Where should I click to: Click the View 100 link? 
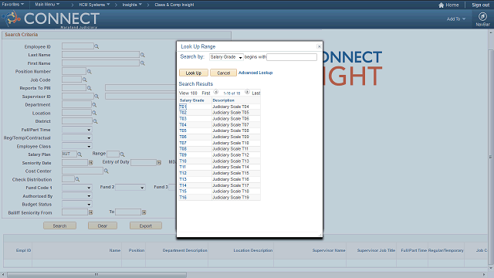click(188, 93)
